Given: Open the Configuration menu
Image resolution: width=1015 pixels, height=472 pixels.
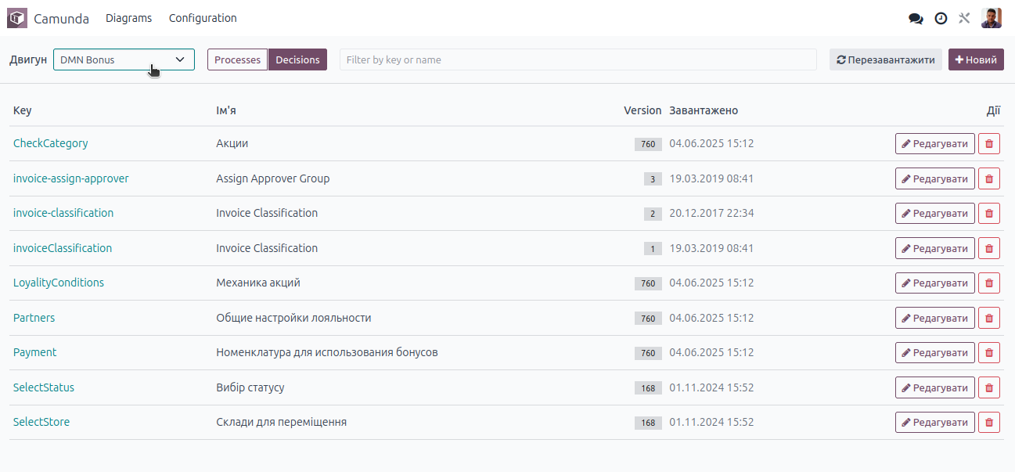Looking at the screenshot, I should coord(203,18).
